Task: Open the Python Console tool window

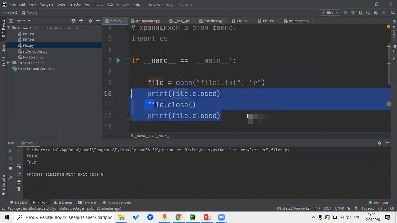Action: [117, 203]
